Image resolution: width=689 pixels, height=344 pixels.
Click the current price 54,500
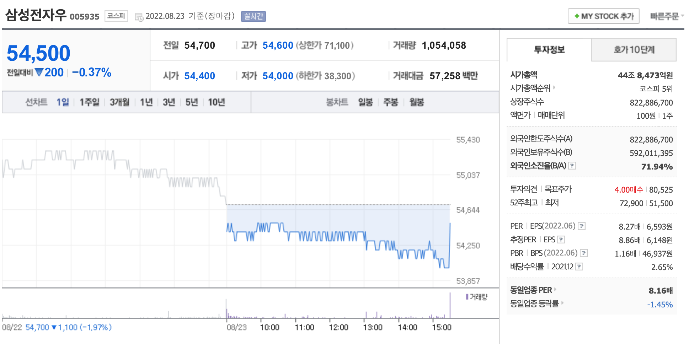pyautogui.click(x=38, y=53)
